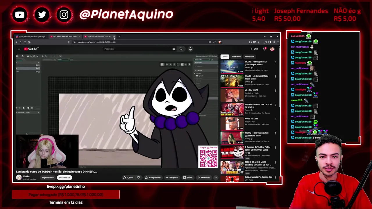Click the Download button under the video
The image size is (372, 209).
(204, 178)
